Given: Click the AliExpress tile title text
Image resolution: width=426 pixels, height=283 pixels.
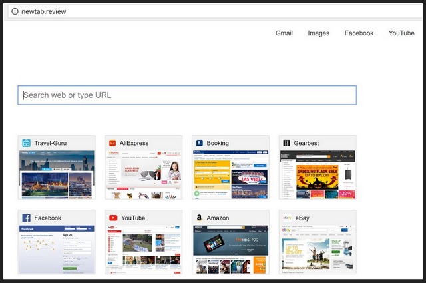Looking at the screenshot, I should coord(134,143).
